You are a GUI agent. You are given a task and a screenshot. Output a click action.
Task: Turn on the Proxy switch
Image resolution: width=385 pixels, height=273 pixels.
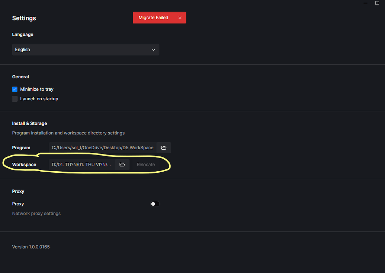[x=155, y=204]
